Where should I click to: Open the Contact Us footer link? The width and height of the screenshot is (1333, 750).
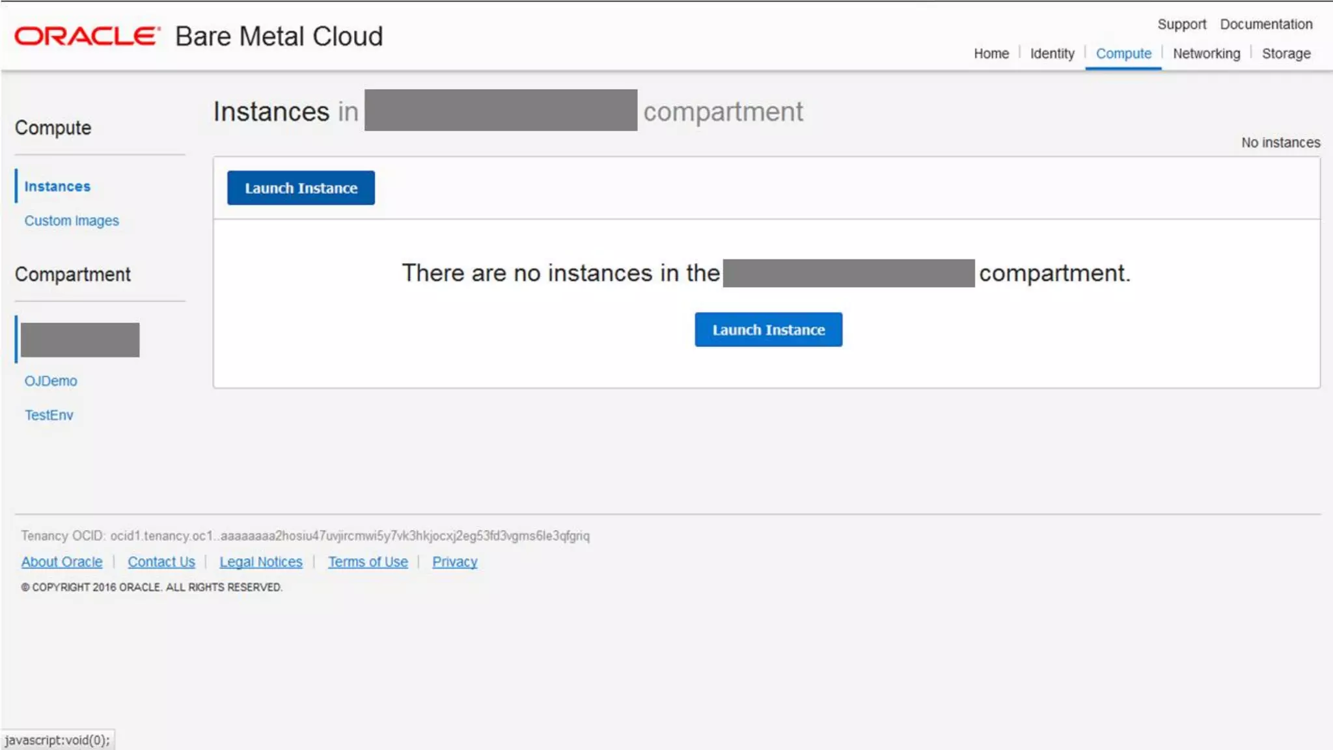(x=161, y=562)
